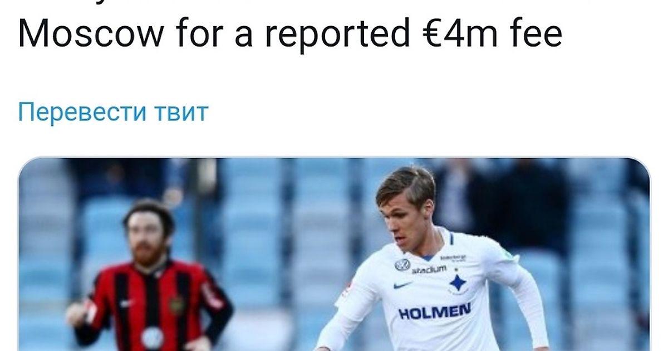Click the Nike swoosh on red-black striped shirt
The width and height of the screenshot is (668, 351).
tap(126, 304)
